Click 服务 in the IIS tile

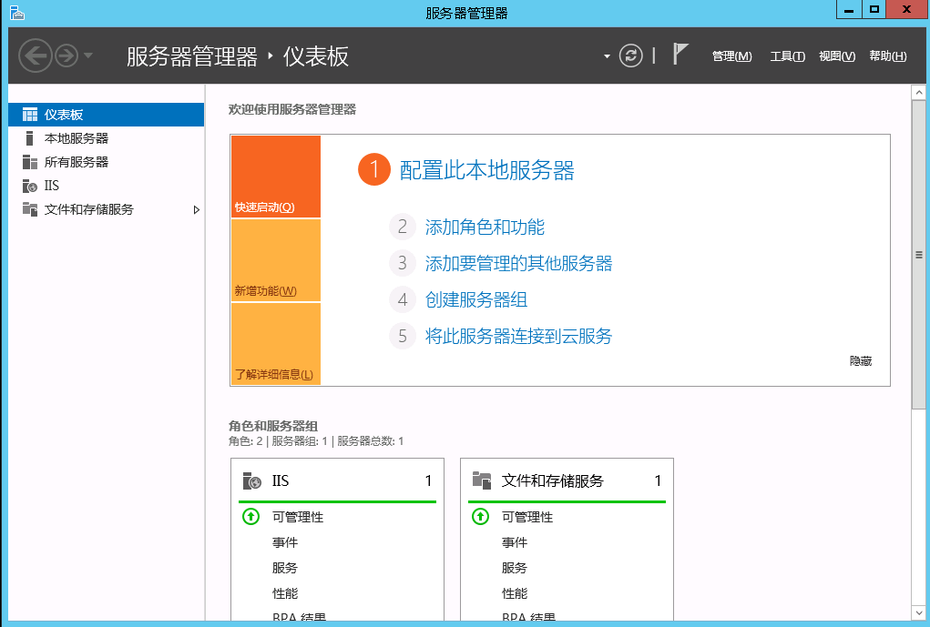pos(285,568)
